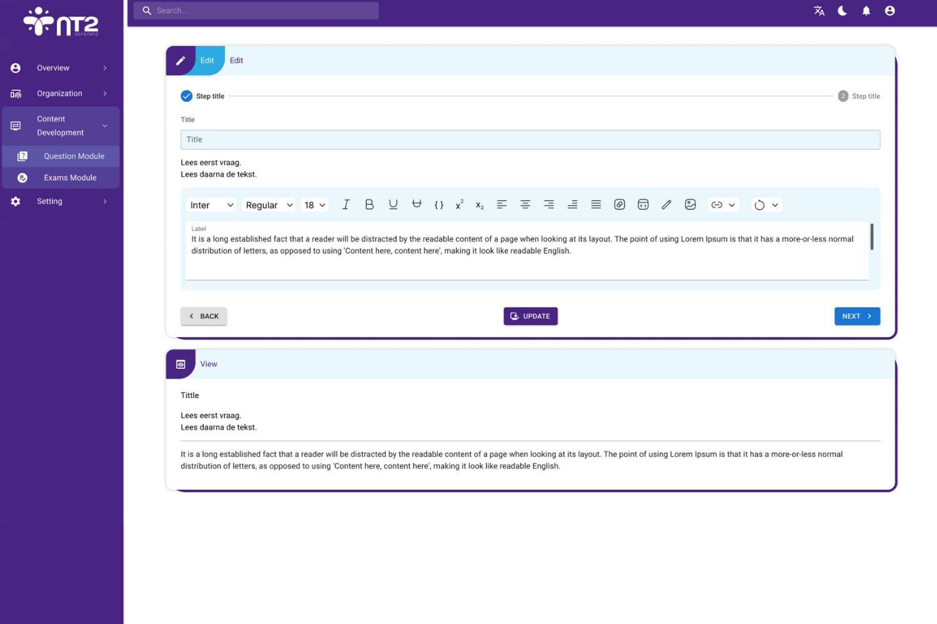Align text left

pos(502,205)
